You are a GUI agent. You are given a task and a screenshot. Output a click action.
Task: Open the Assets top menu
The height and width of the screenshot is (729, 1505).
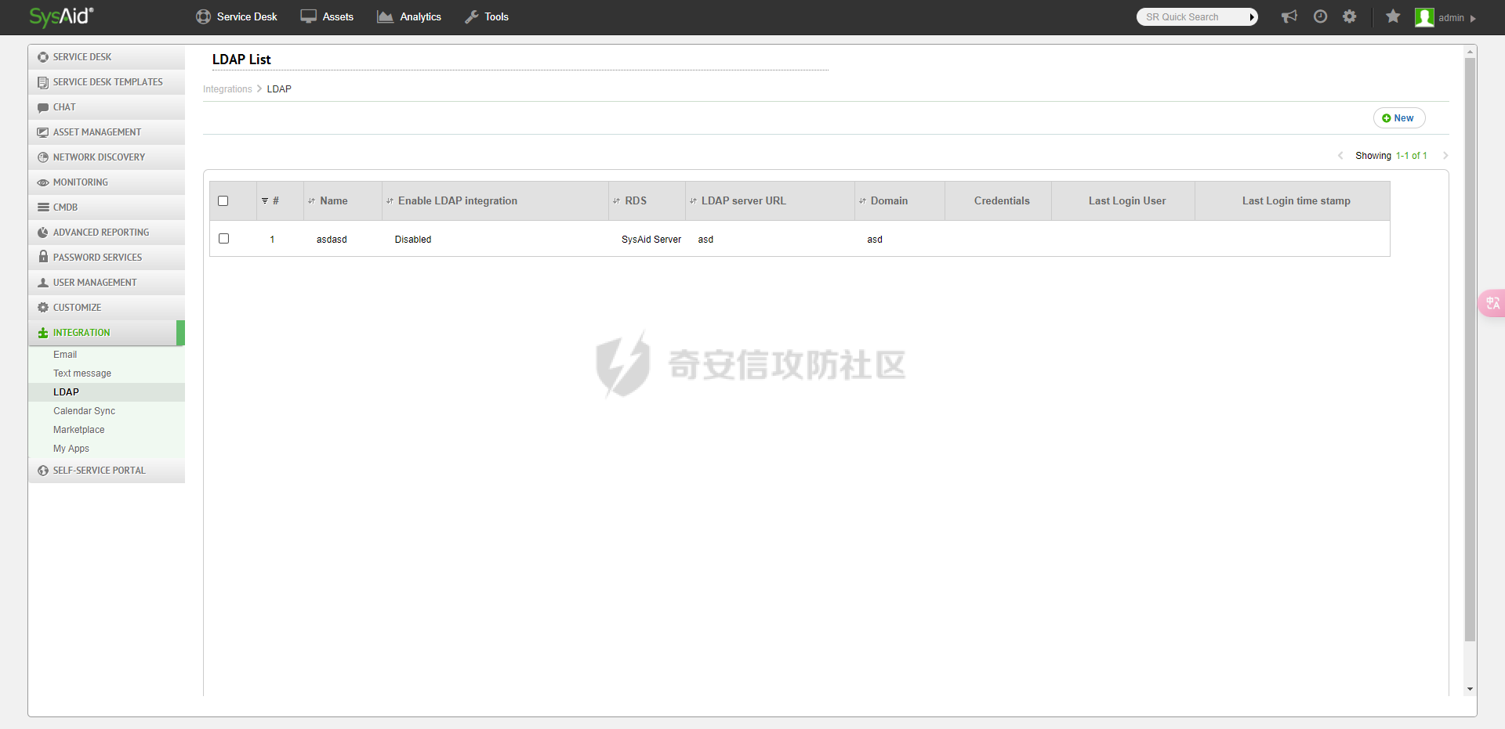(327, 16)
